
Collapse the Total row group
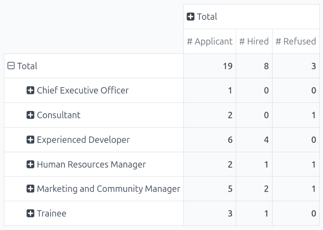click(x=11, y=66)
